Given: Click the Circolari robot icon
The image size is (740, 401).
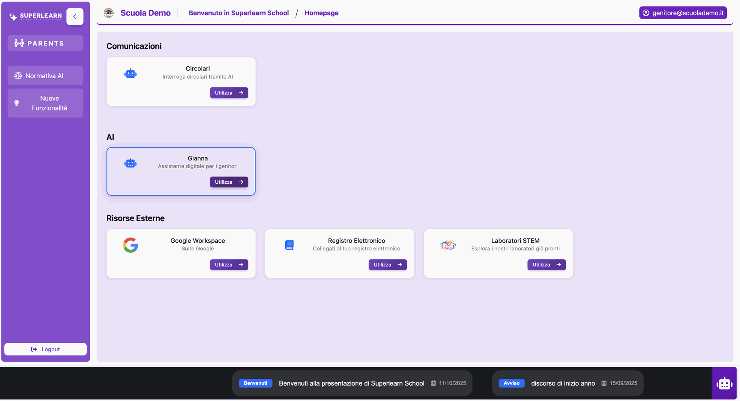Looking at the screenshot, I should tap(130, 74).
